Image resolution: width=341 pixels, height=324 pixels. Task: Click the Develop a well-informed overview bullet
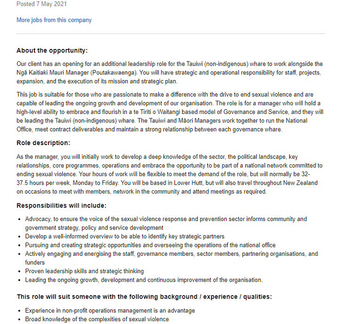tap(125, 236)
